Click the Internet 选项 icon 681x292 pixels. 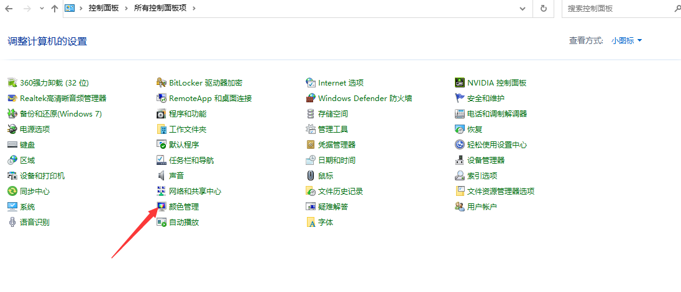tap(311, 82)
